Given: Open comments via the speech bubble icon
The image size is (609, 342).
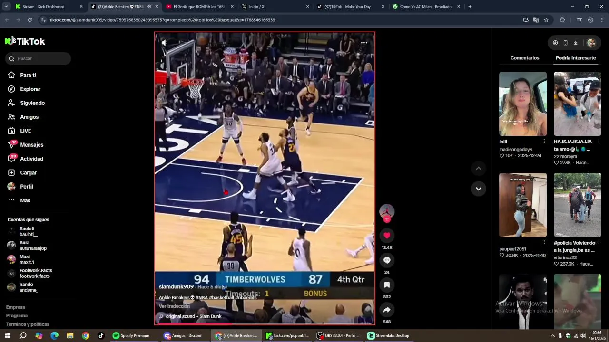Looking at the screenshot, I should click(387, 260).
